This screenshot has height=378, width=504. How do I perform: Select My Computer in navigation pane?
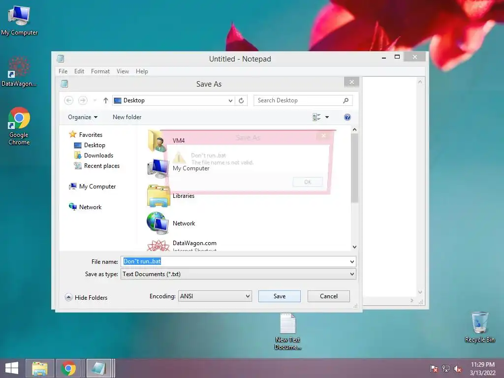[92, 187]
